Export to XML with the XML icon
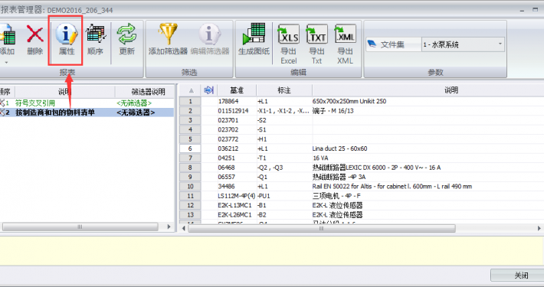 (x=346, y=34)
